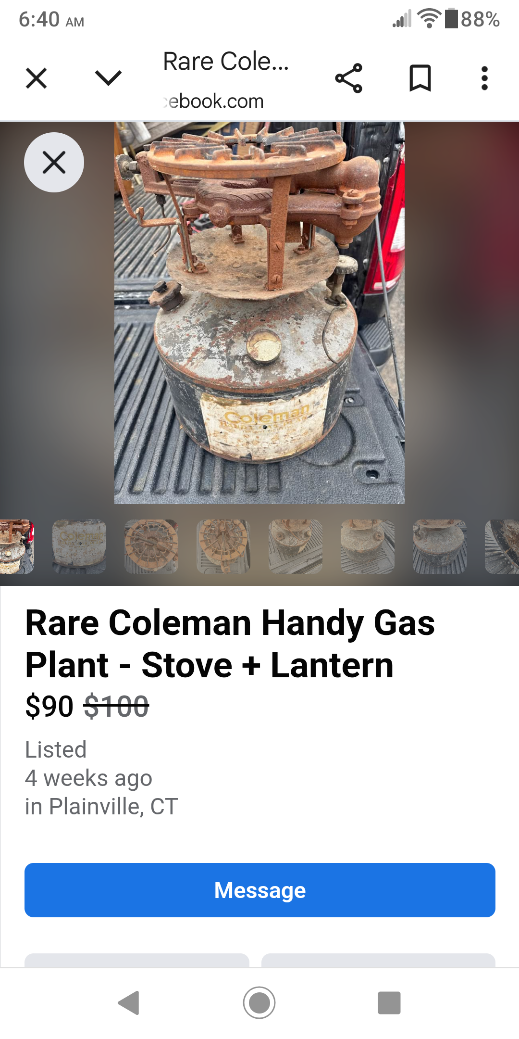Tap the Android recent apps square button
519x1039 pixels.
coord(389,1003)
